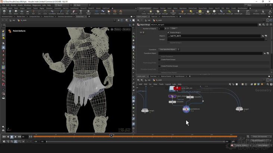This screenshot has width=273, height=153.
Task: Pick the Torus shelf tool
Action: [22, 12]
